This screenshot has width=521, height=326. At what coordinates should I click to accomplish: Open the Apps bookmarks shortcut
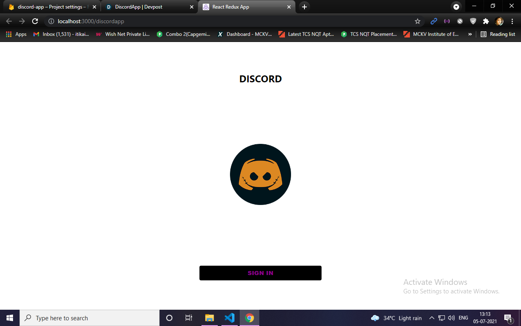point(16,34)
